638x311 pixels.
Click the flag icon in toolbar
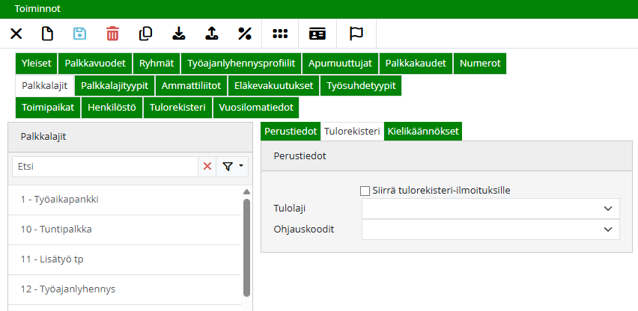(356, 34)
